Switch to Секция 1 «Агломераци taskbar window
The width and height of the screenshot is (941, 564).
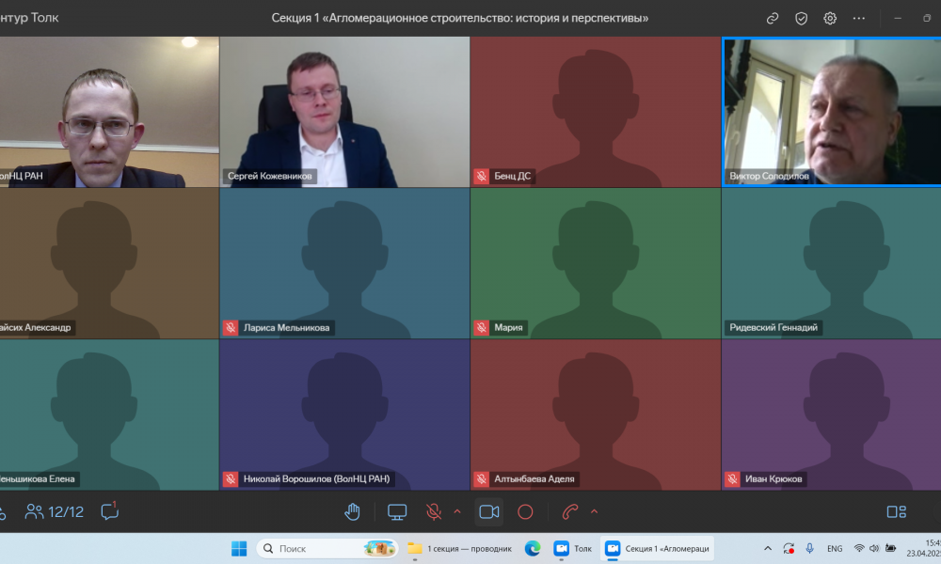[x=657, y=548]
